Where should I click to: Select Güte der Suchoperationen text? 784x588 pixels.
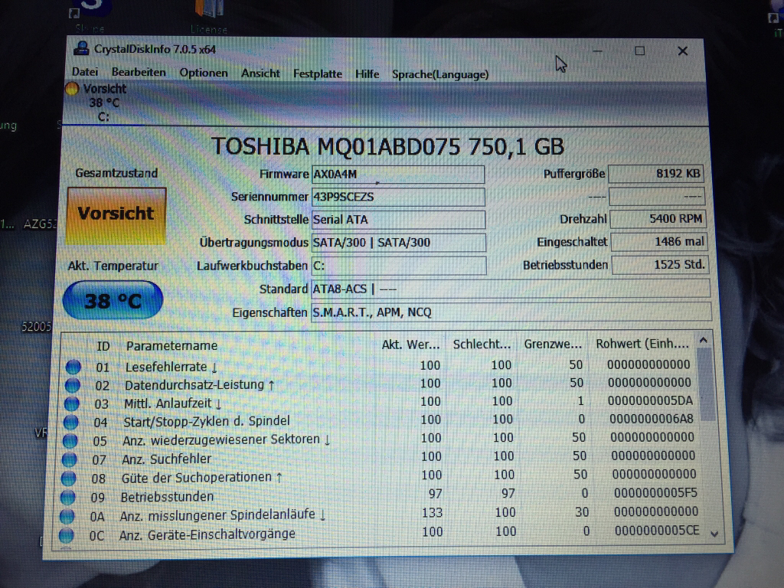(202, 478)
